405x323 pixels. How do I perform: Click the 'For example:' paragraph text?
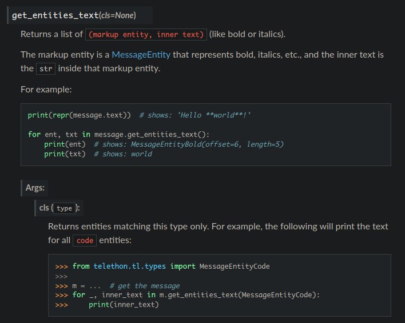pos(46,90)
